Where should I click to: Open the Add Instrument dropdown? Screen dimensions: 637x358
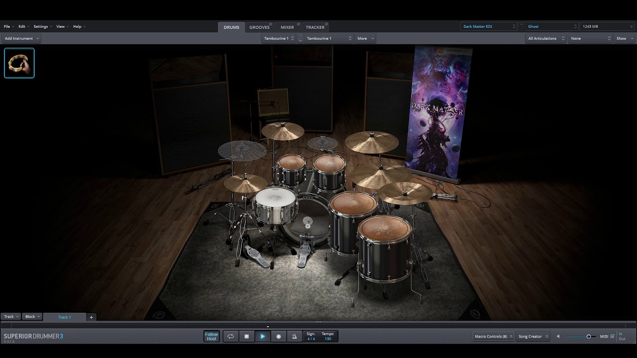coord(21,38)
